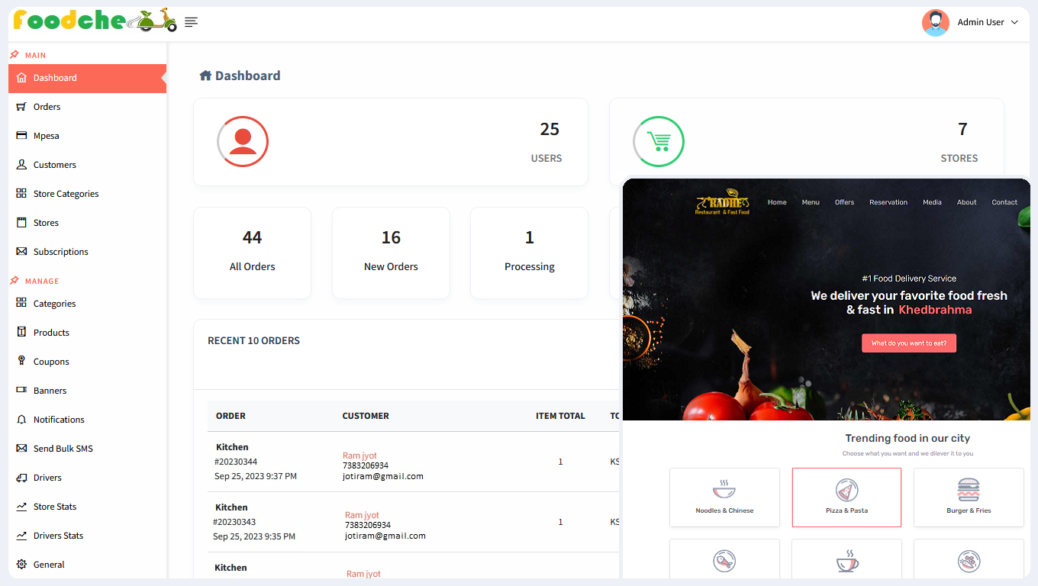Click the hamburger sidebar toggle icon

coord(191,23)
